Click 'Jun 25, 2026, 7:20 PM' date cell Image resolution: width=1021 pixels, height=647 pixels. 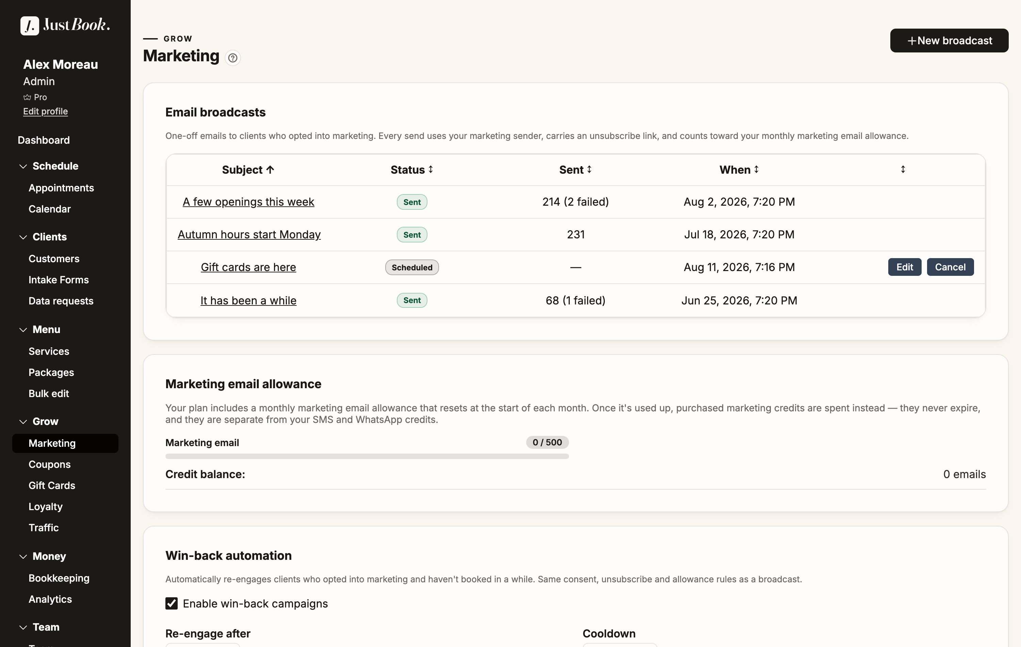click(739, 300)
